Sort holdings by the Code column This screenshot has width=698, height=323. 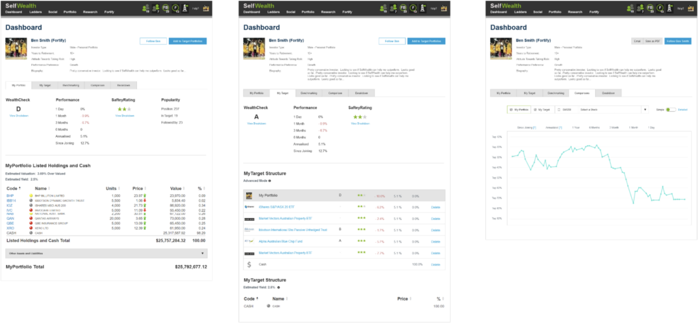[x=12, y=187]
